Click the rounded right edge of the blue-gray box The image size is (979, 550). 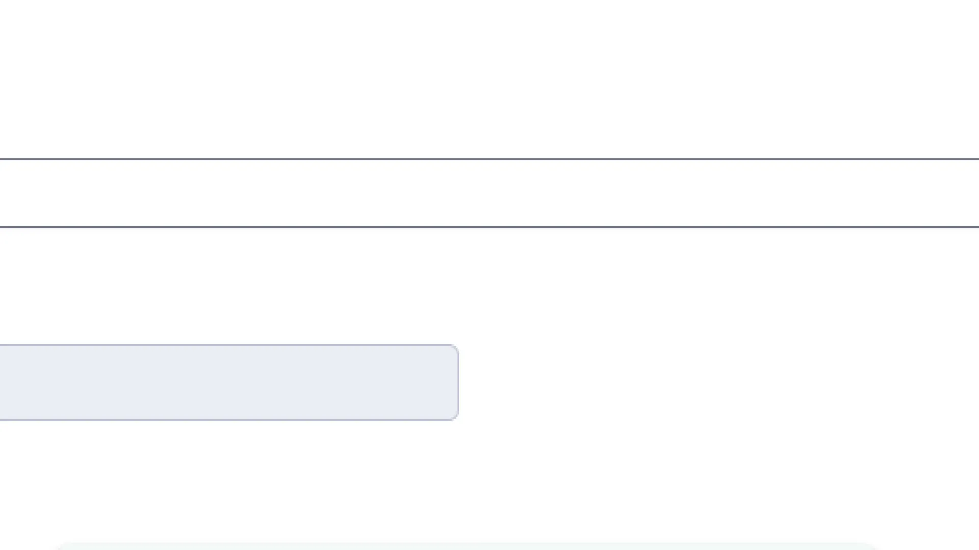tap(458, 382)
